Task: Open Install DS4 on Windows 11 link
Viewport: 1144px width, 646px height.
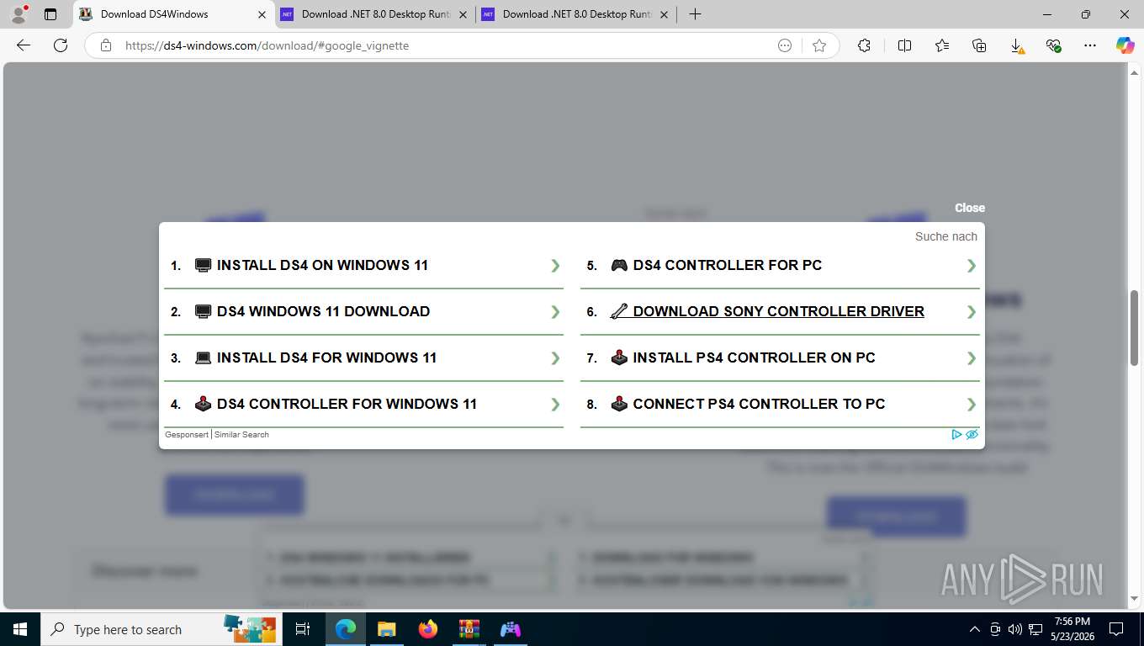Action: coord(322,265)
